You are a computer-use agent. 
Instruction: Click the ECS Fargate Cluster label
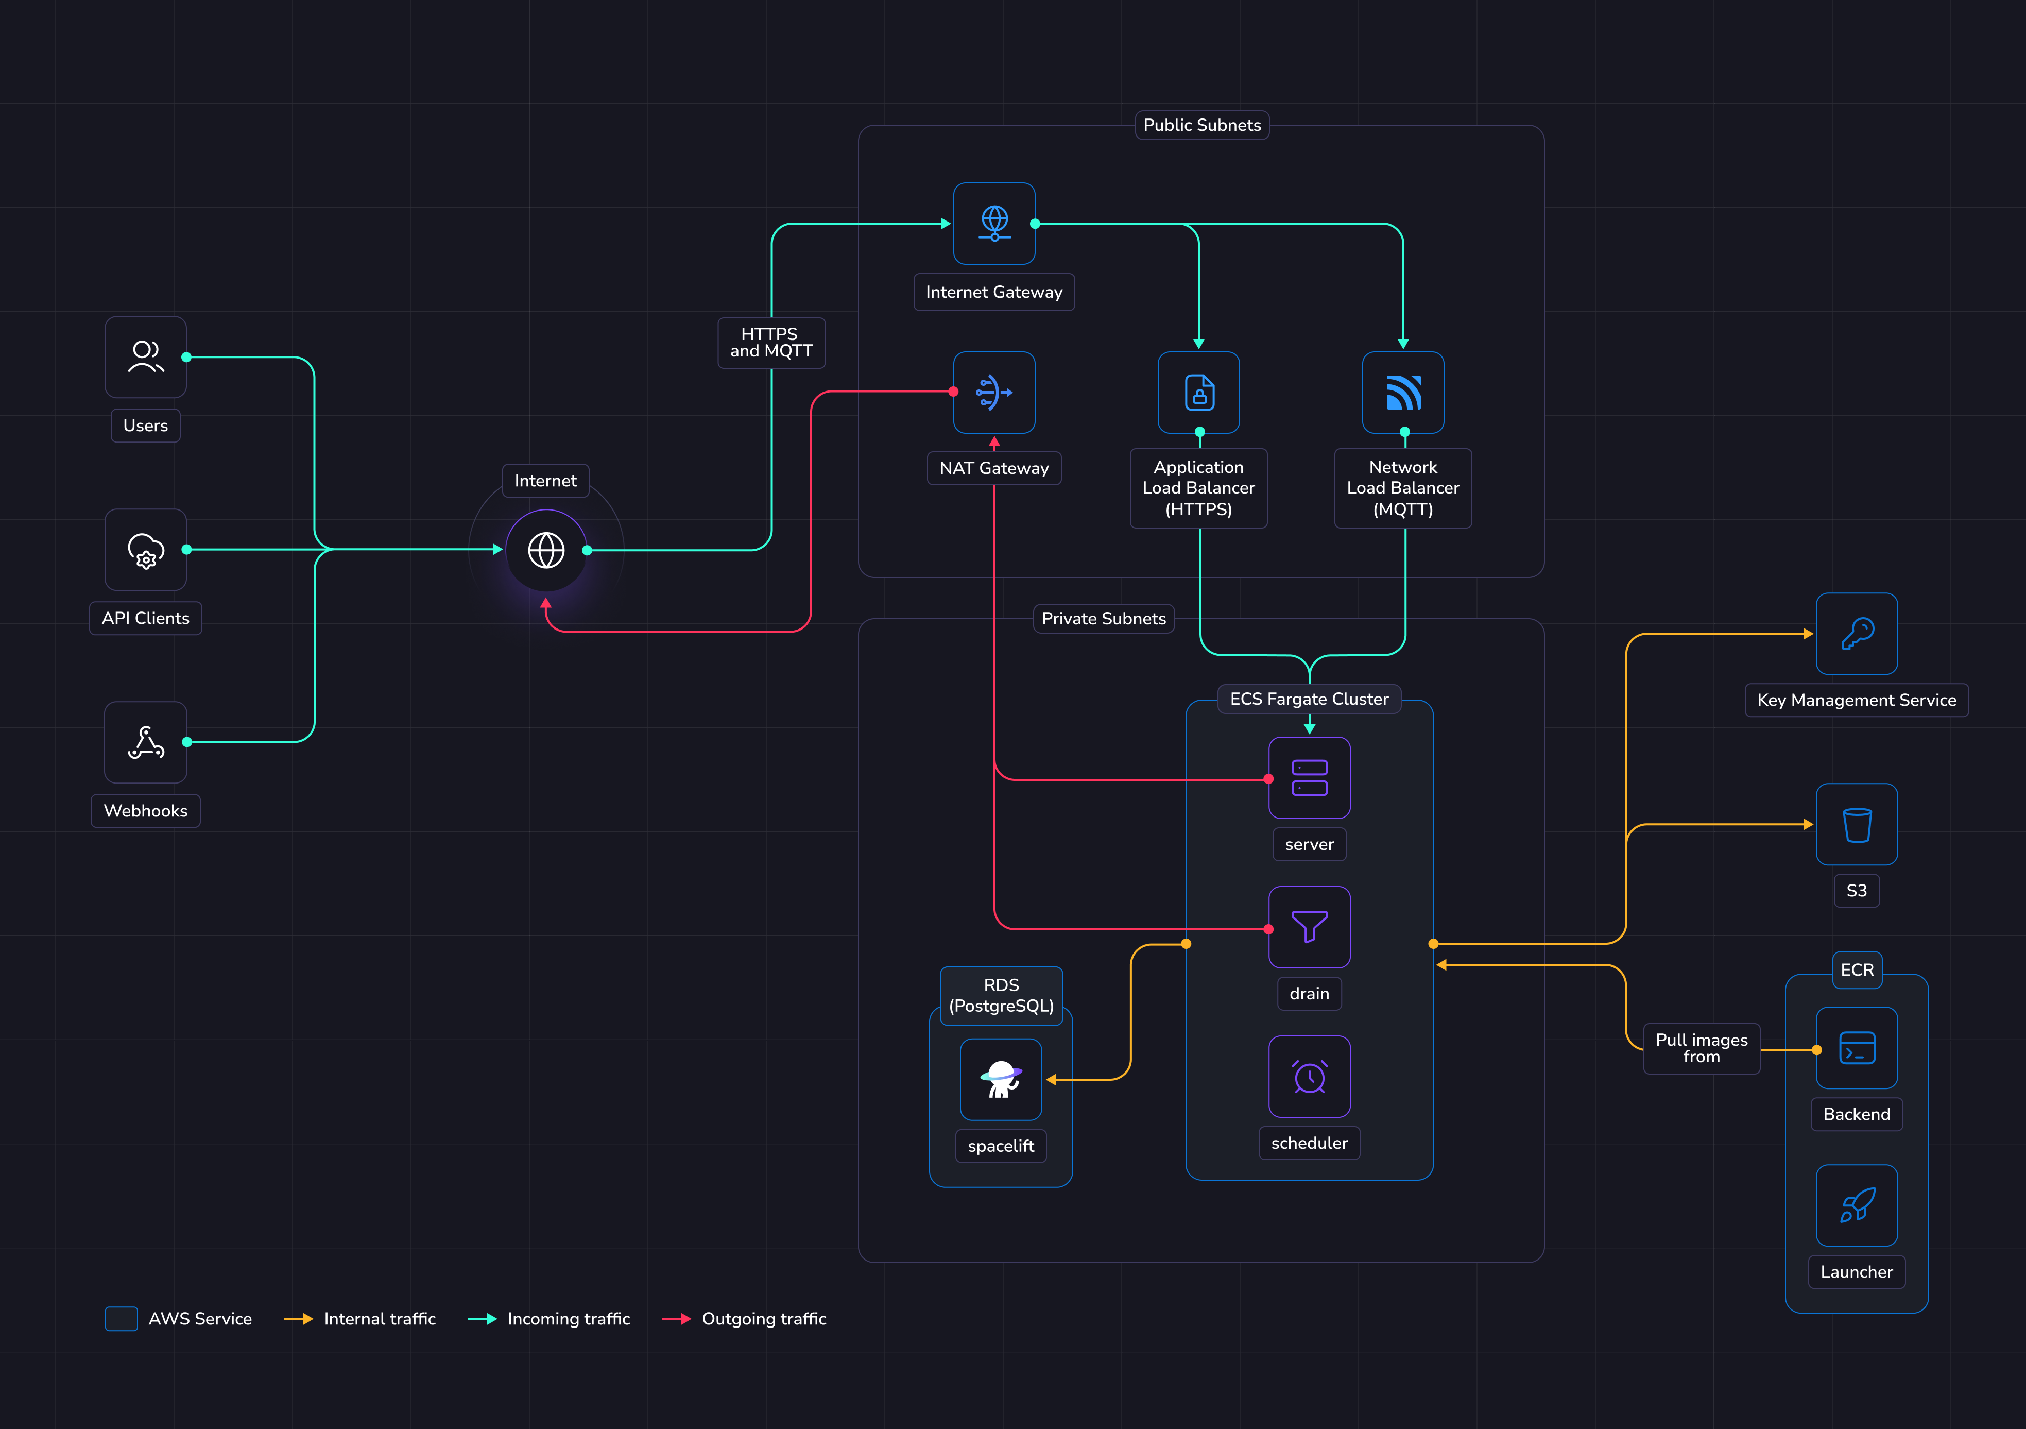pyautogui.click(x=1309, y=699)
